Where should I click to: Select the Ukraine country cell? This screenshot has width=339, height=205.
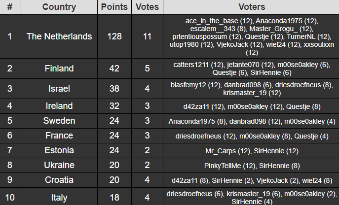(59, 165)
